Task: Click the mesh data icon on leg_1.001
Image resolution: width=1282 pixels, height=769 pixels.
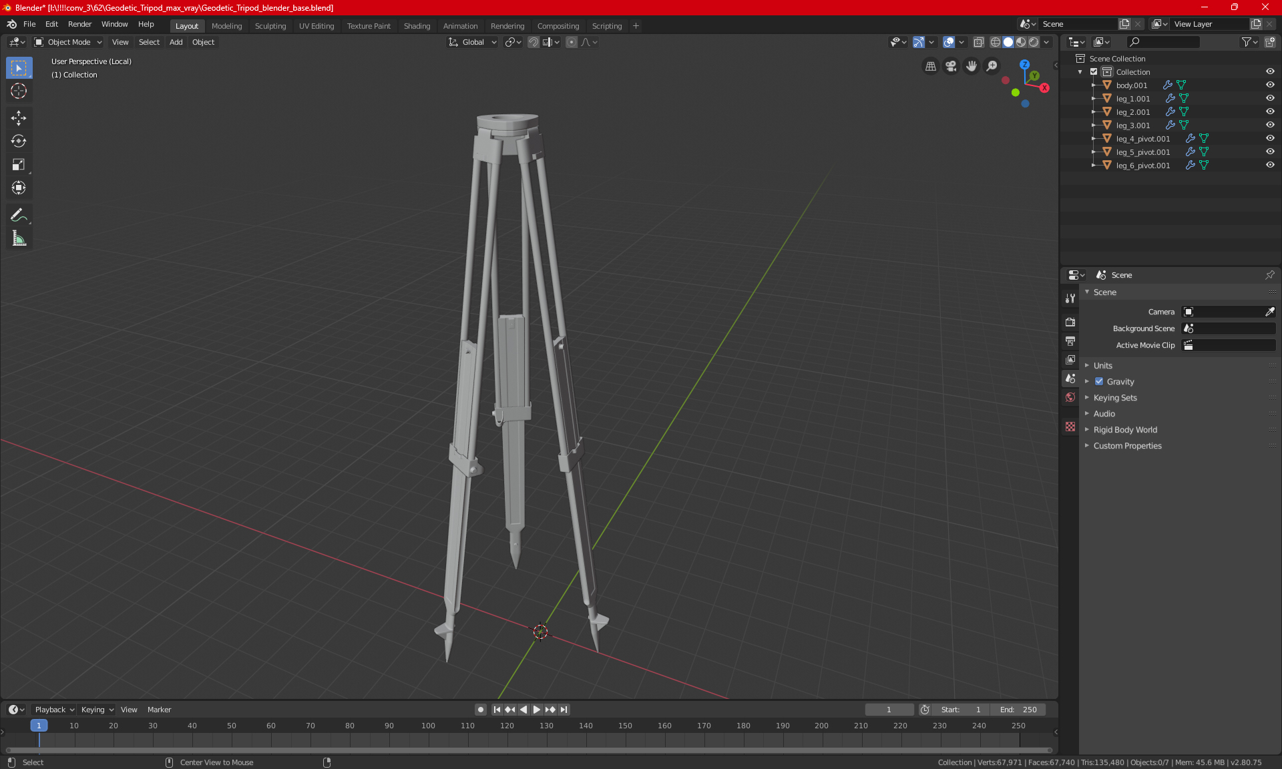Action: (x=1184, y=99)
